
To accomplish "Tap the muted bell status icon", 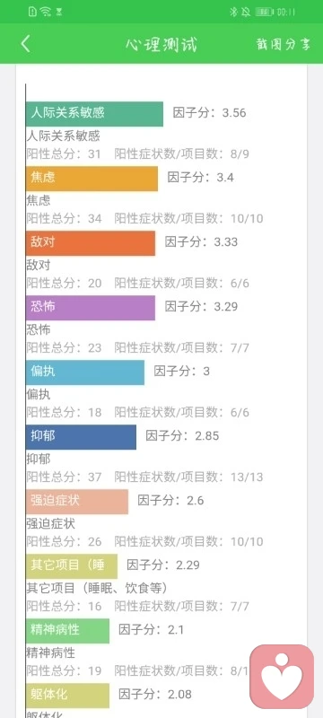I will (246, 12).
